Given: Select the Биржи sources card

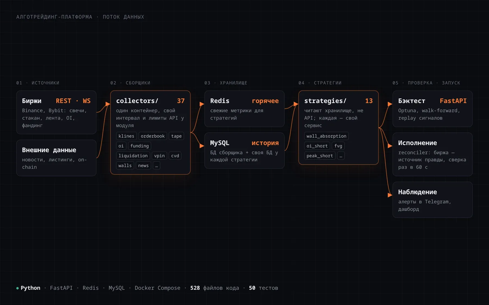Looking at the screenshot, I should (x=56, y=112).
